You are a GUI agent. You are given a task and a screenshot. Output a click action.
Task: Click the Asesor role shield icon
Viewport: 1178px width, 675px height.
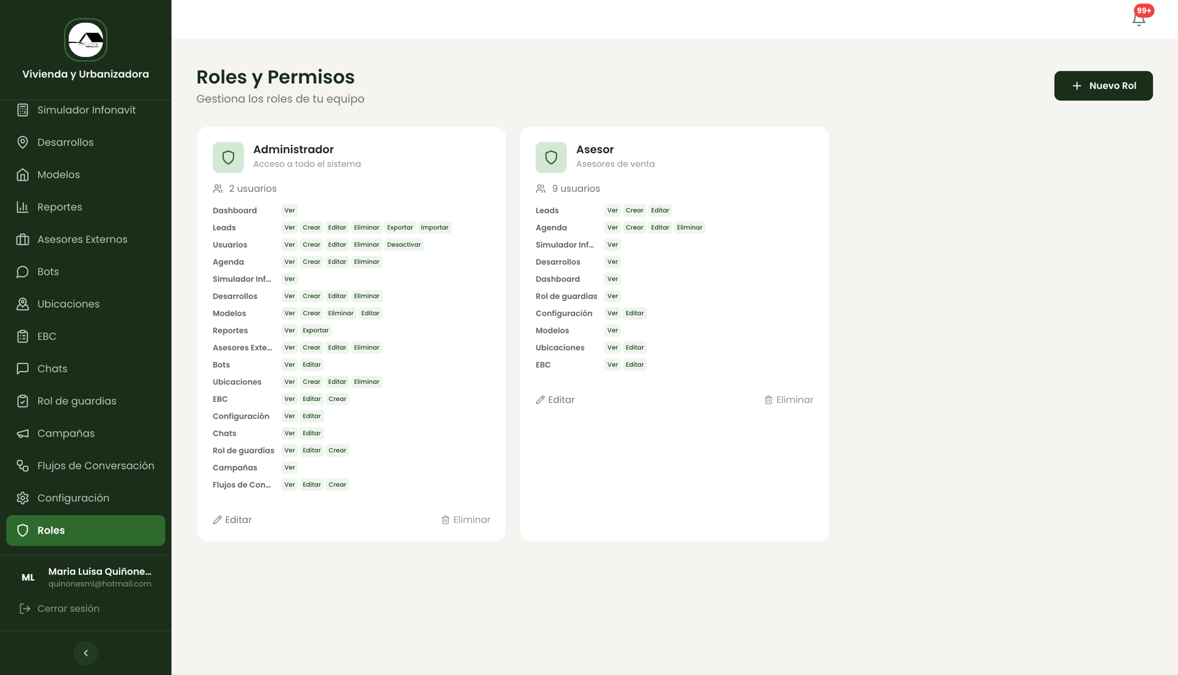point(551,157)
